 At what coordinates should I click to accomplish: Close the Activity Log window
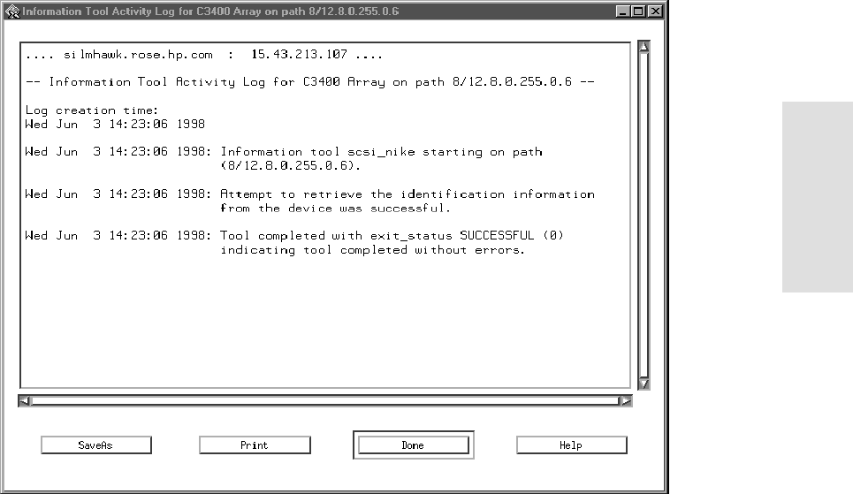[x=656, y=11]
